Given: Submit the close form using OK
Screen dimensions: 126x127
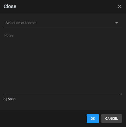Looking at the screenshot, I should (93, 118).
